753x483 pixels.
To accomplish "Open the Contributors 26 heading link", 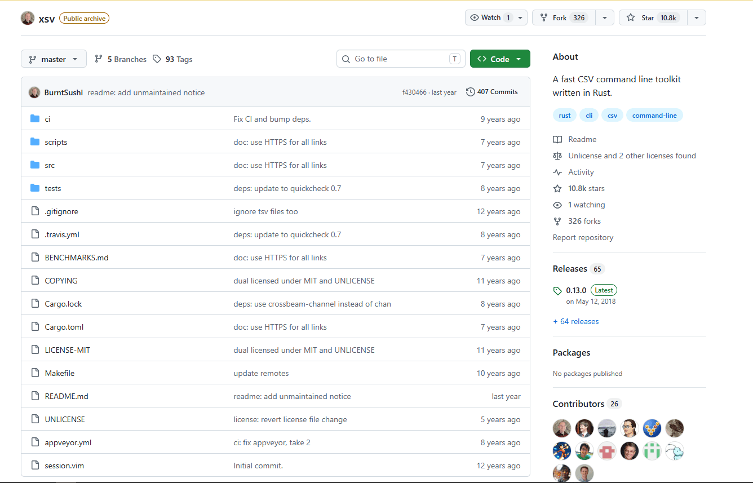I will [x=587, y=404].
